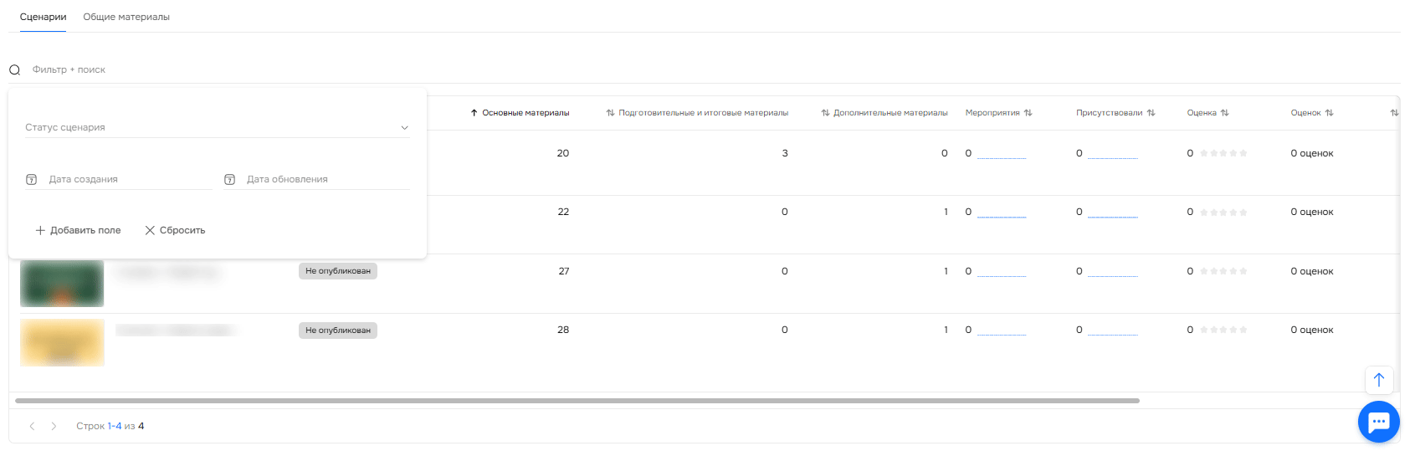Sort by Присутствовали column
The width and height of the screenshot is (1415, 451).
pos(1115,113)
